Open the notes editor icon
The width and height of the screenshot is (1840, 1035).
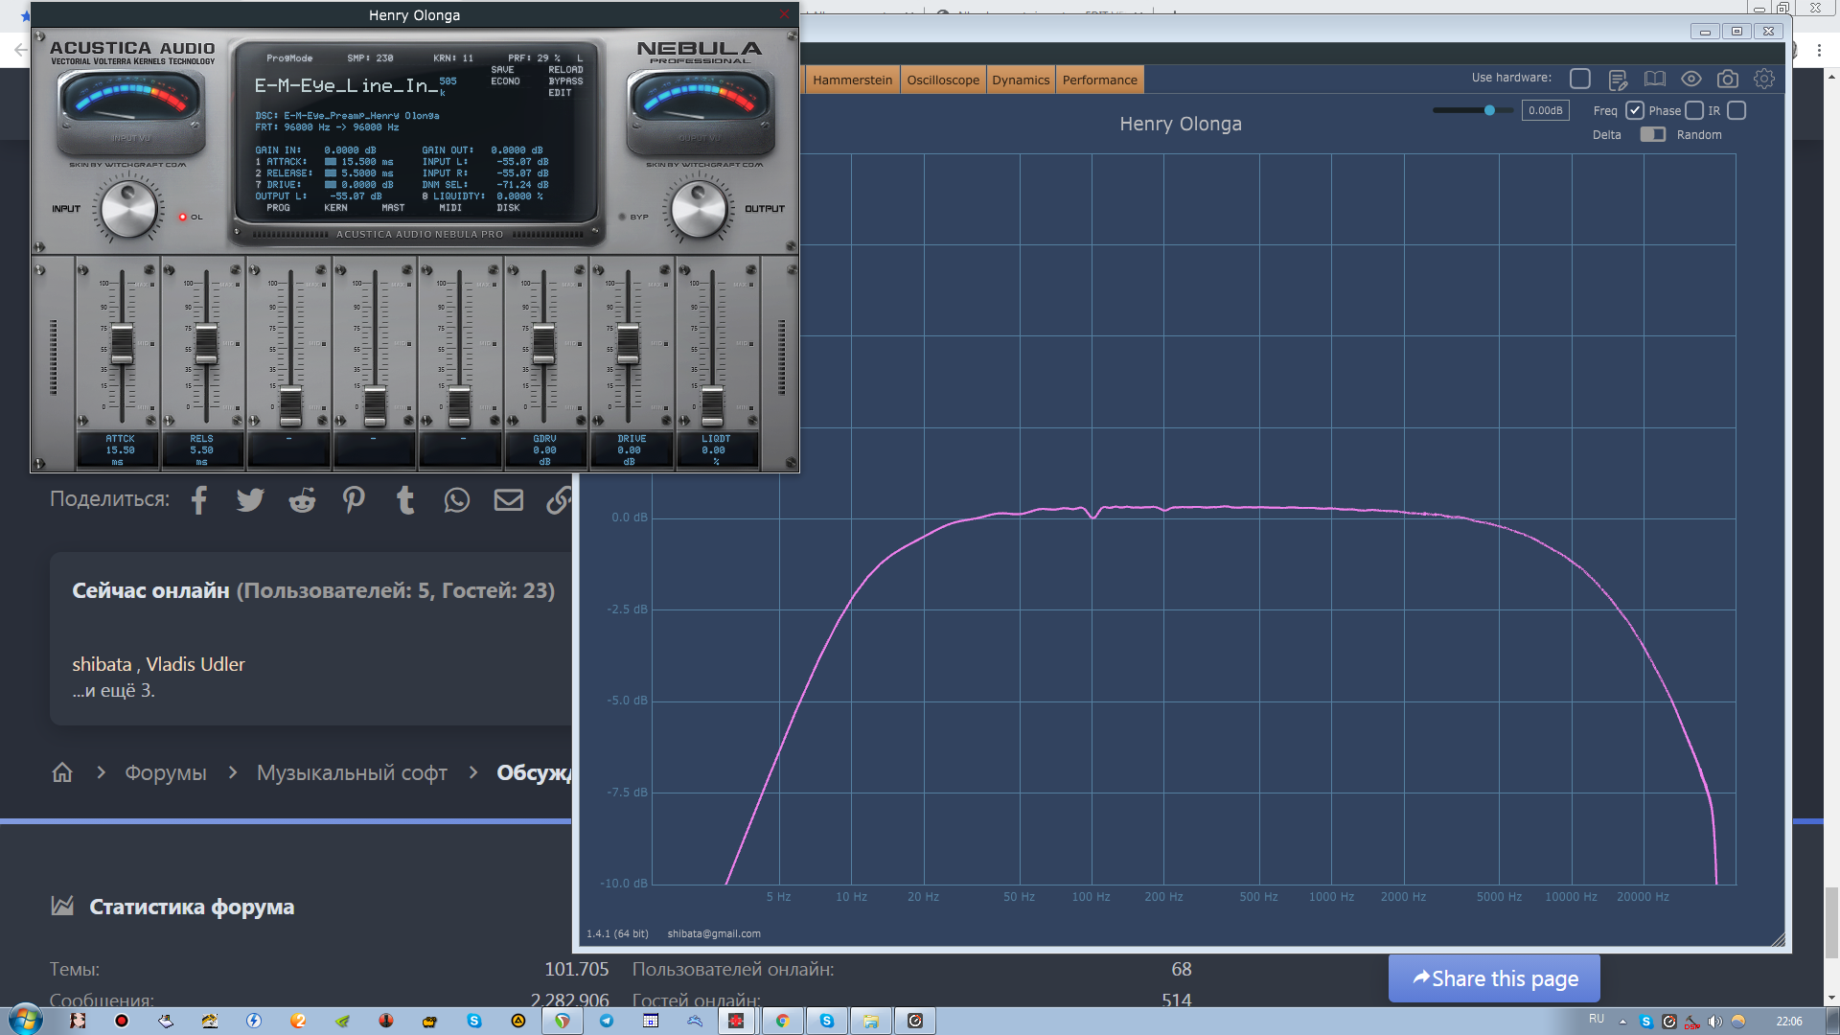(1618, 80)
